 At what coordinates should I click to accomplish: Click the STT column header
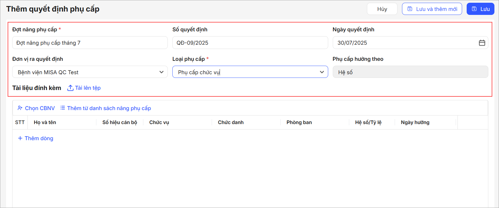pos(20,122)
